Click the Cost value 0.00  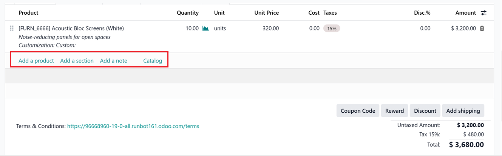point(314,28)
